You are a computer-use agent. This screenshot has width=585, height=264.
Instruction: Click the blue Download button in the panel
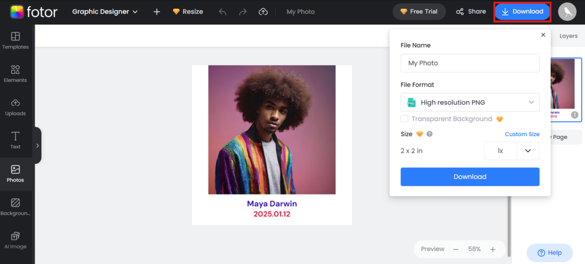tap(470, 177)
